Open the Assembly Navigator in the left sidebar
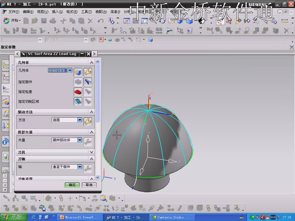This screenshot has width=295, height=221. pos(6,66)
